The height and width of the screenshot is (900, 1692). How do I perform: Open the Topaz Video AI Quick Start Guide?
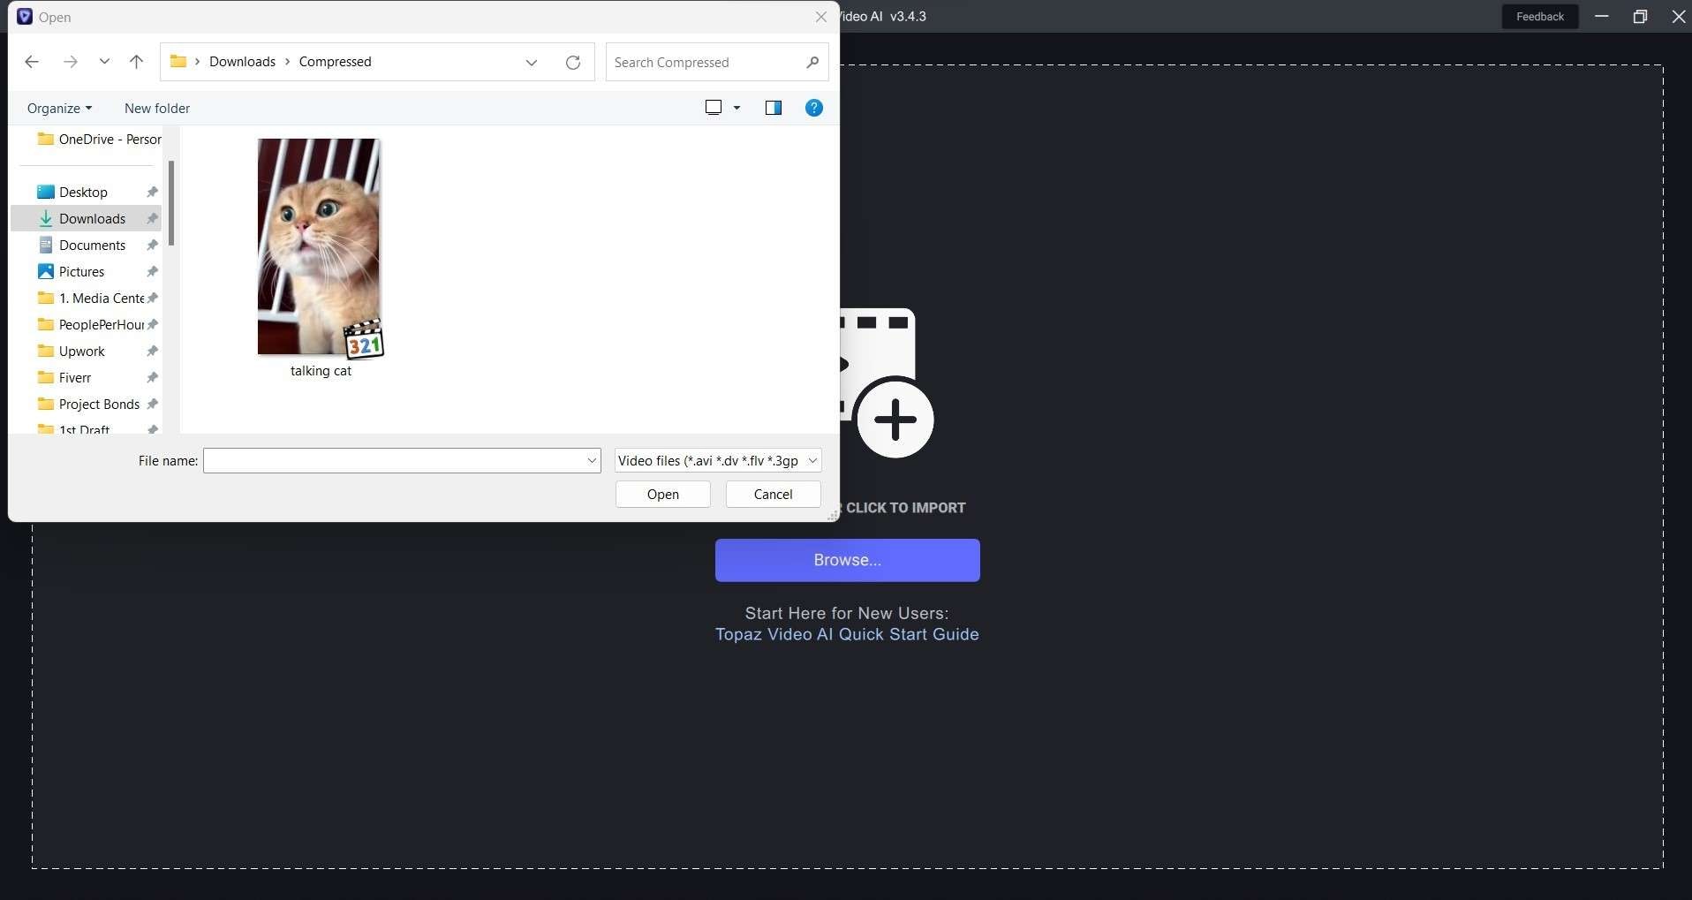tap(846, 634)
